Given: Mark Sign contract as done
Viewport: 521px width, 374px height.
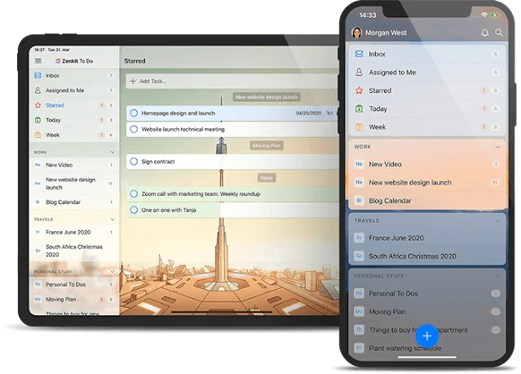Looking at the screenshot, I should pyautogui.click(x=134, y=162).
